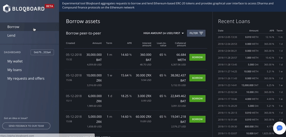Open the Borrow menu item

[13, 27]
